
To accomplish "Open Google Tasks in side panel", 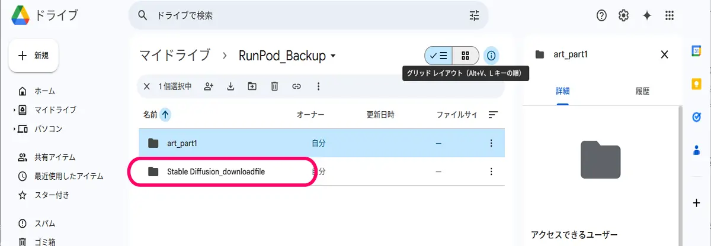I will click(x=697, y=116).
